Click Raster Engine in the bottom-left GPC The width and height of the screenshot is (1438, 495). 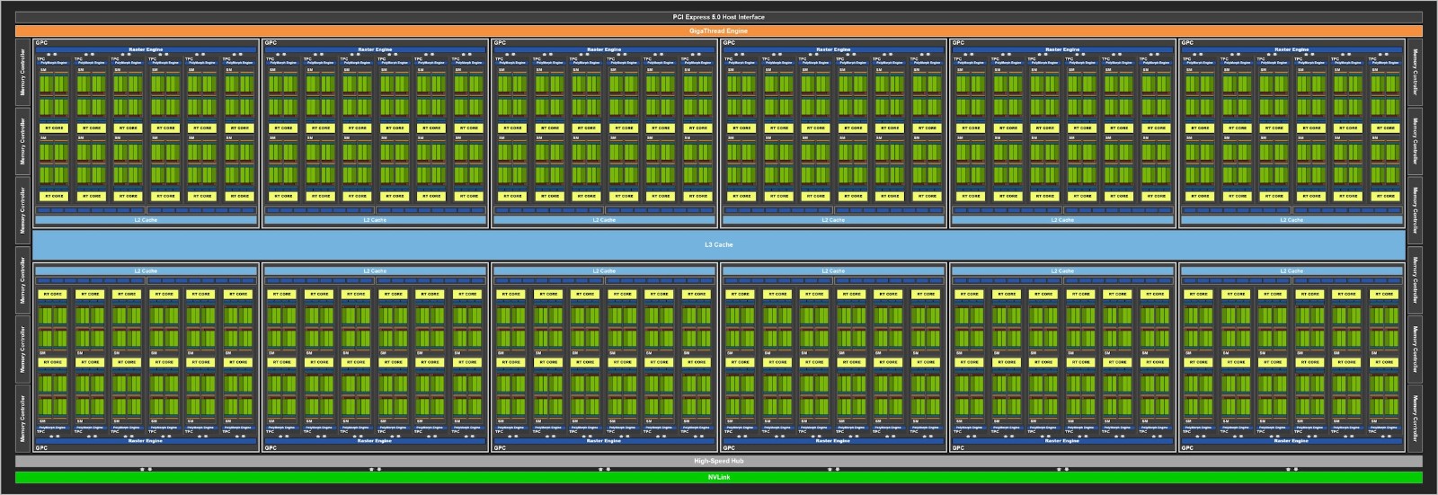tap(146, 441)
